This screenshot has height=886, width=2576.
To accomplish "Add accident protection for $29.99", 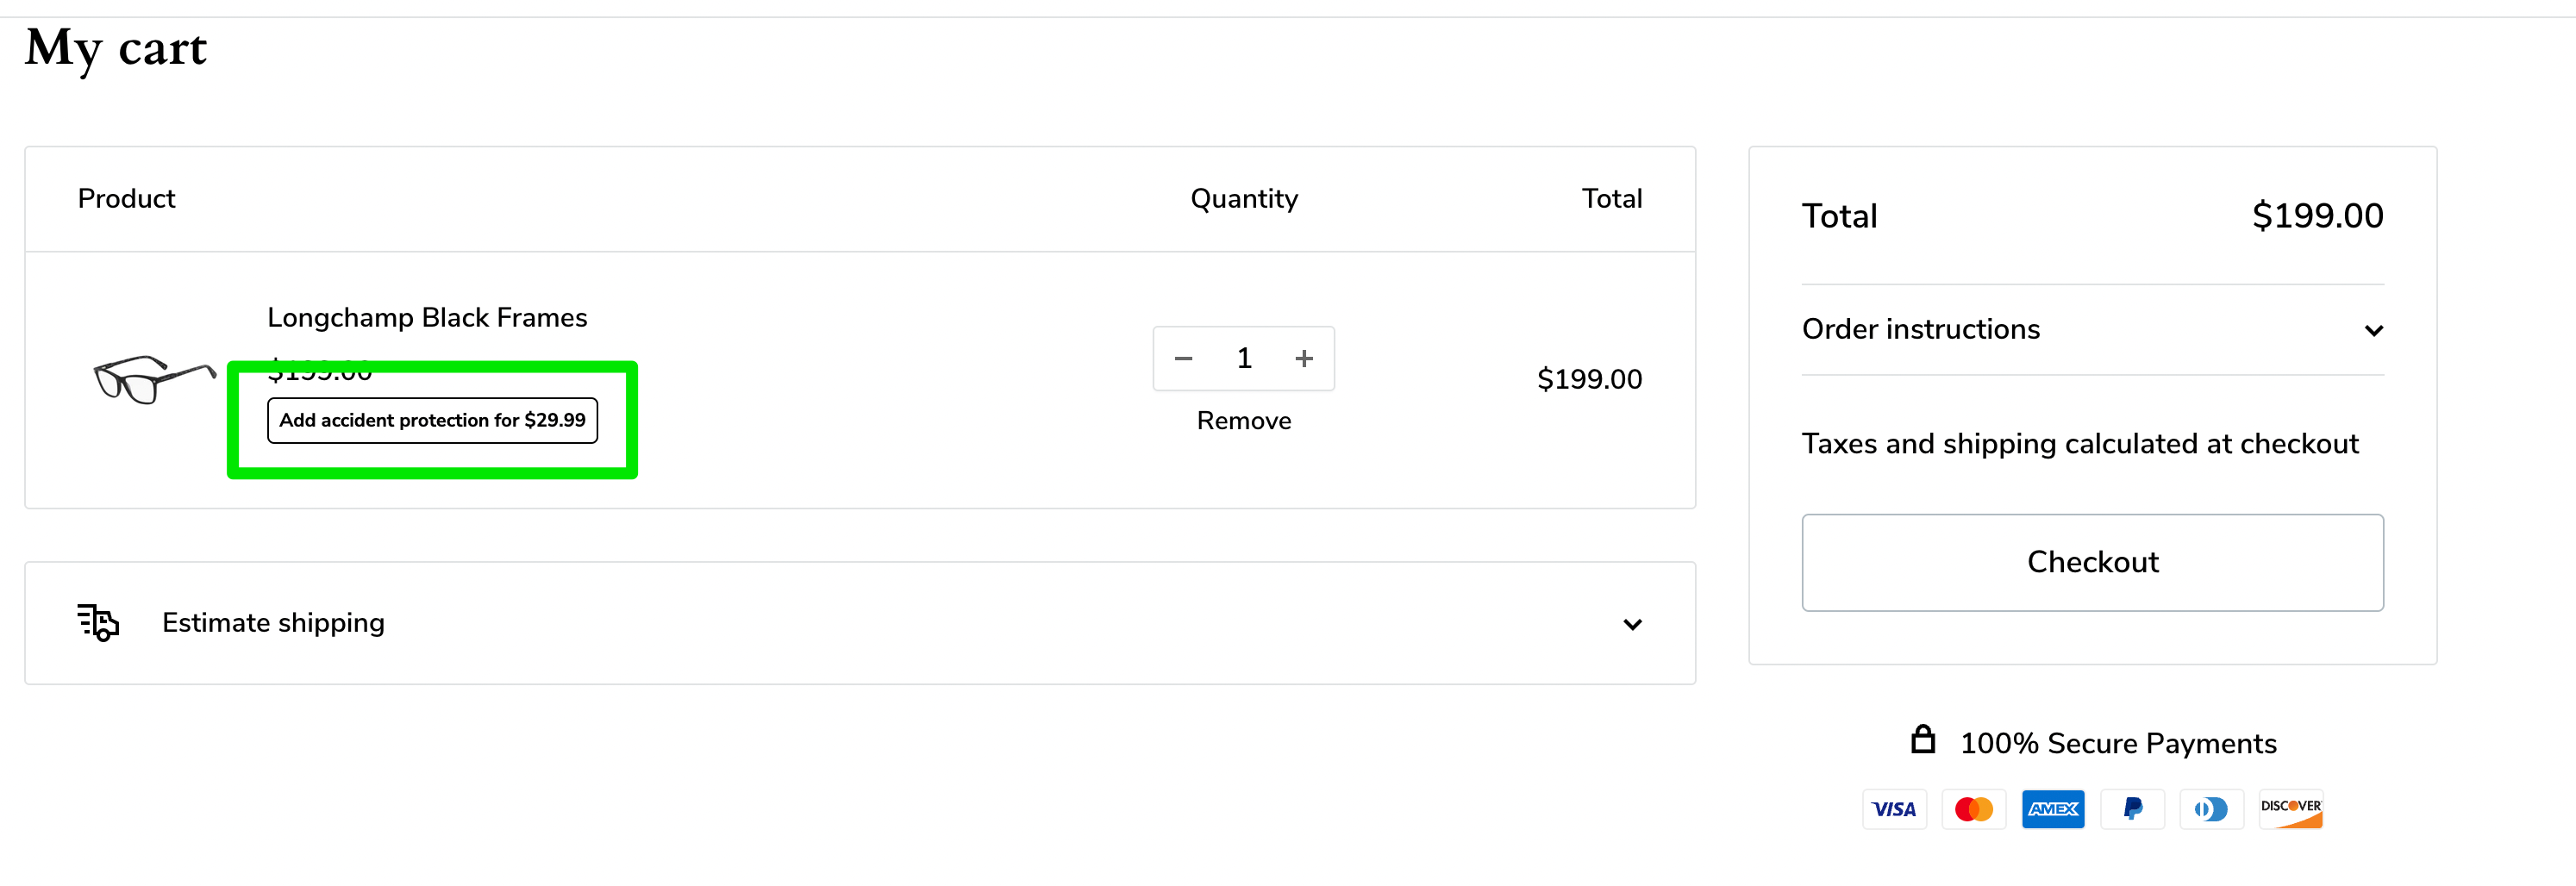I will click(x=432, y=420).
